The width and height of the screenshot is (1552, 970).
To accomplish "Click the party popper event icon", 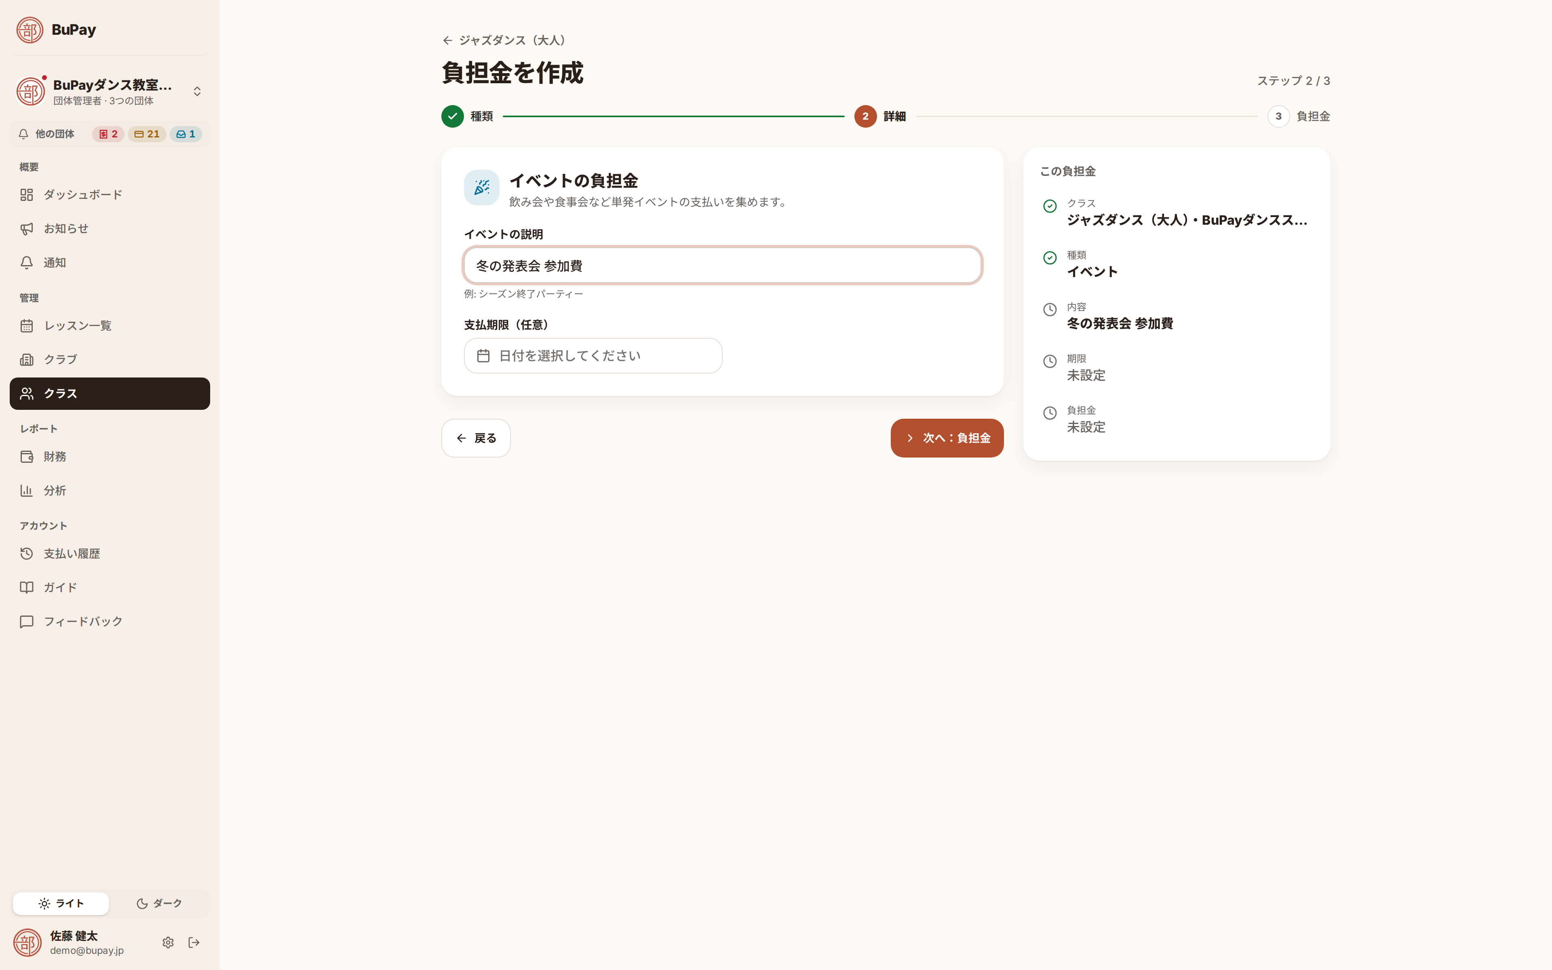I will tap(482, 187).
